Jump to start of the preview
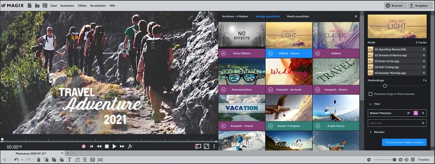The height and width of the screenshot is (164, 435). click(x=91, y=146)
